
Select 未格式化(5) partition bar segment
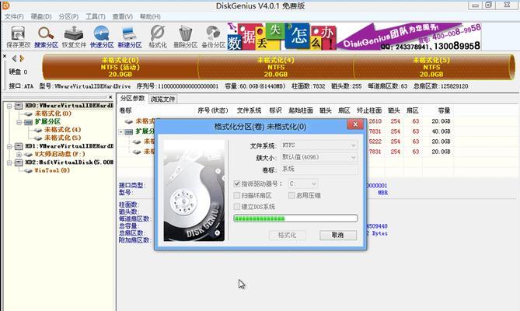coord(431,67)
